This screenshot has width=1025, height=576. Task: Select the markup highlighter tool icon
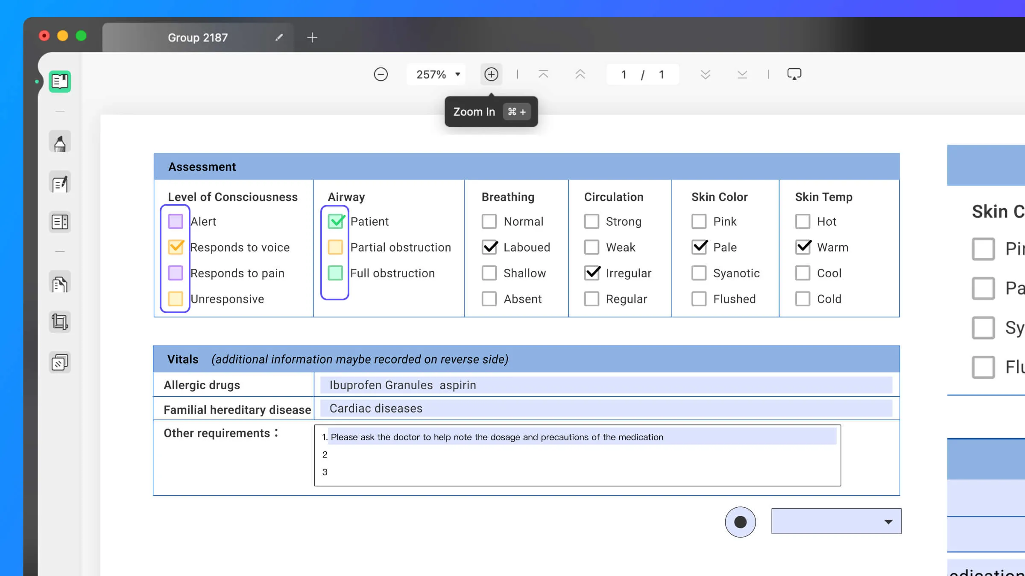coord(59,143)
